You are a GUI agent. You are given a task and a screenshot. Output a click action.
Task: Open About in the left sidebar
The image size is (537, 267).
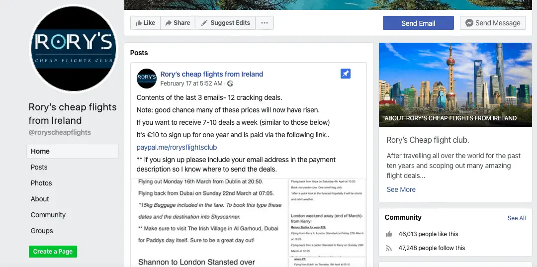pyautogui.click(x=40, y=199)
